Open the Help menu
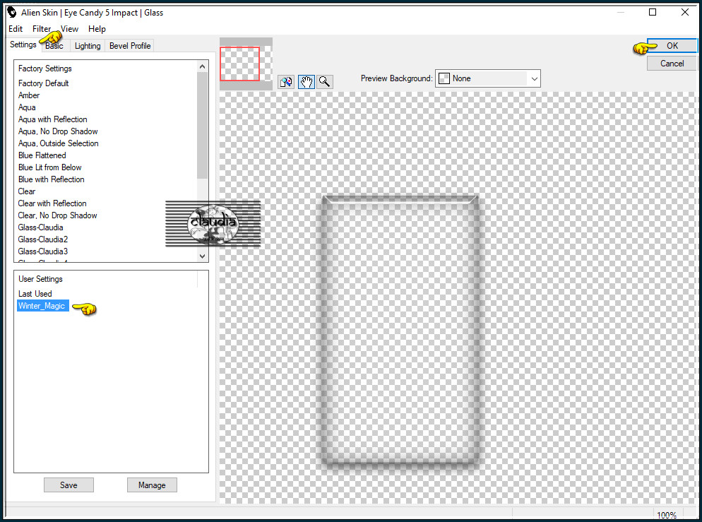 tap(97, 29)
